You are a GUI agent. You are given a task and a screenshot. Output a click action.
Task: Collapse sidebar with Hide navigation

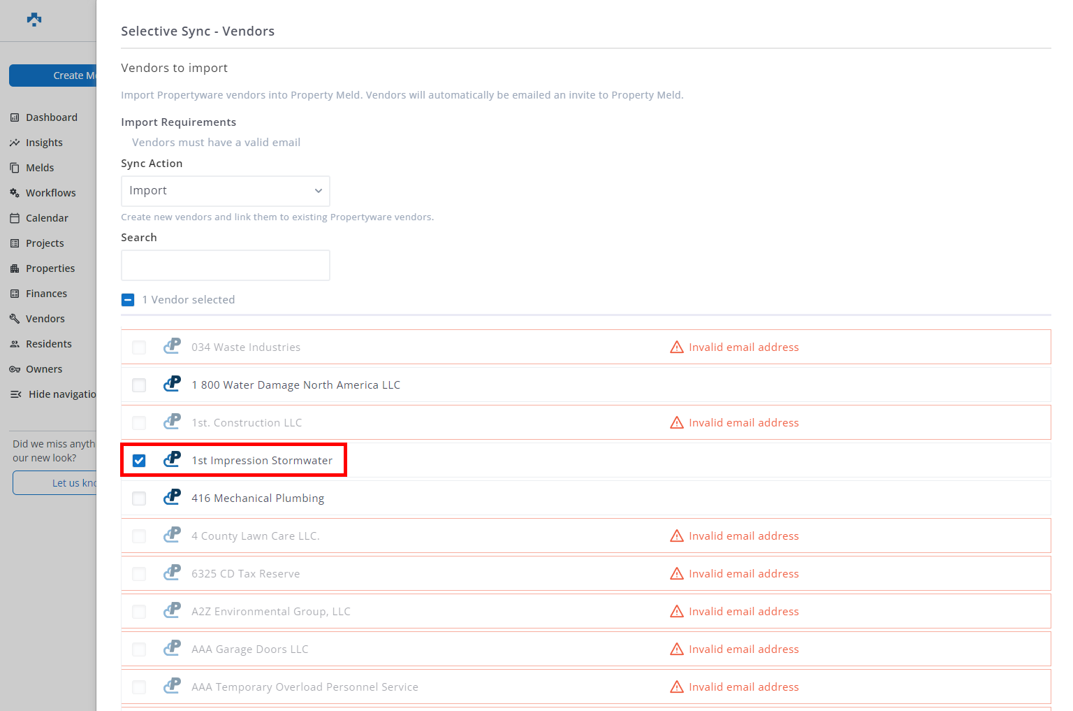click(x=53, y=394)
